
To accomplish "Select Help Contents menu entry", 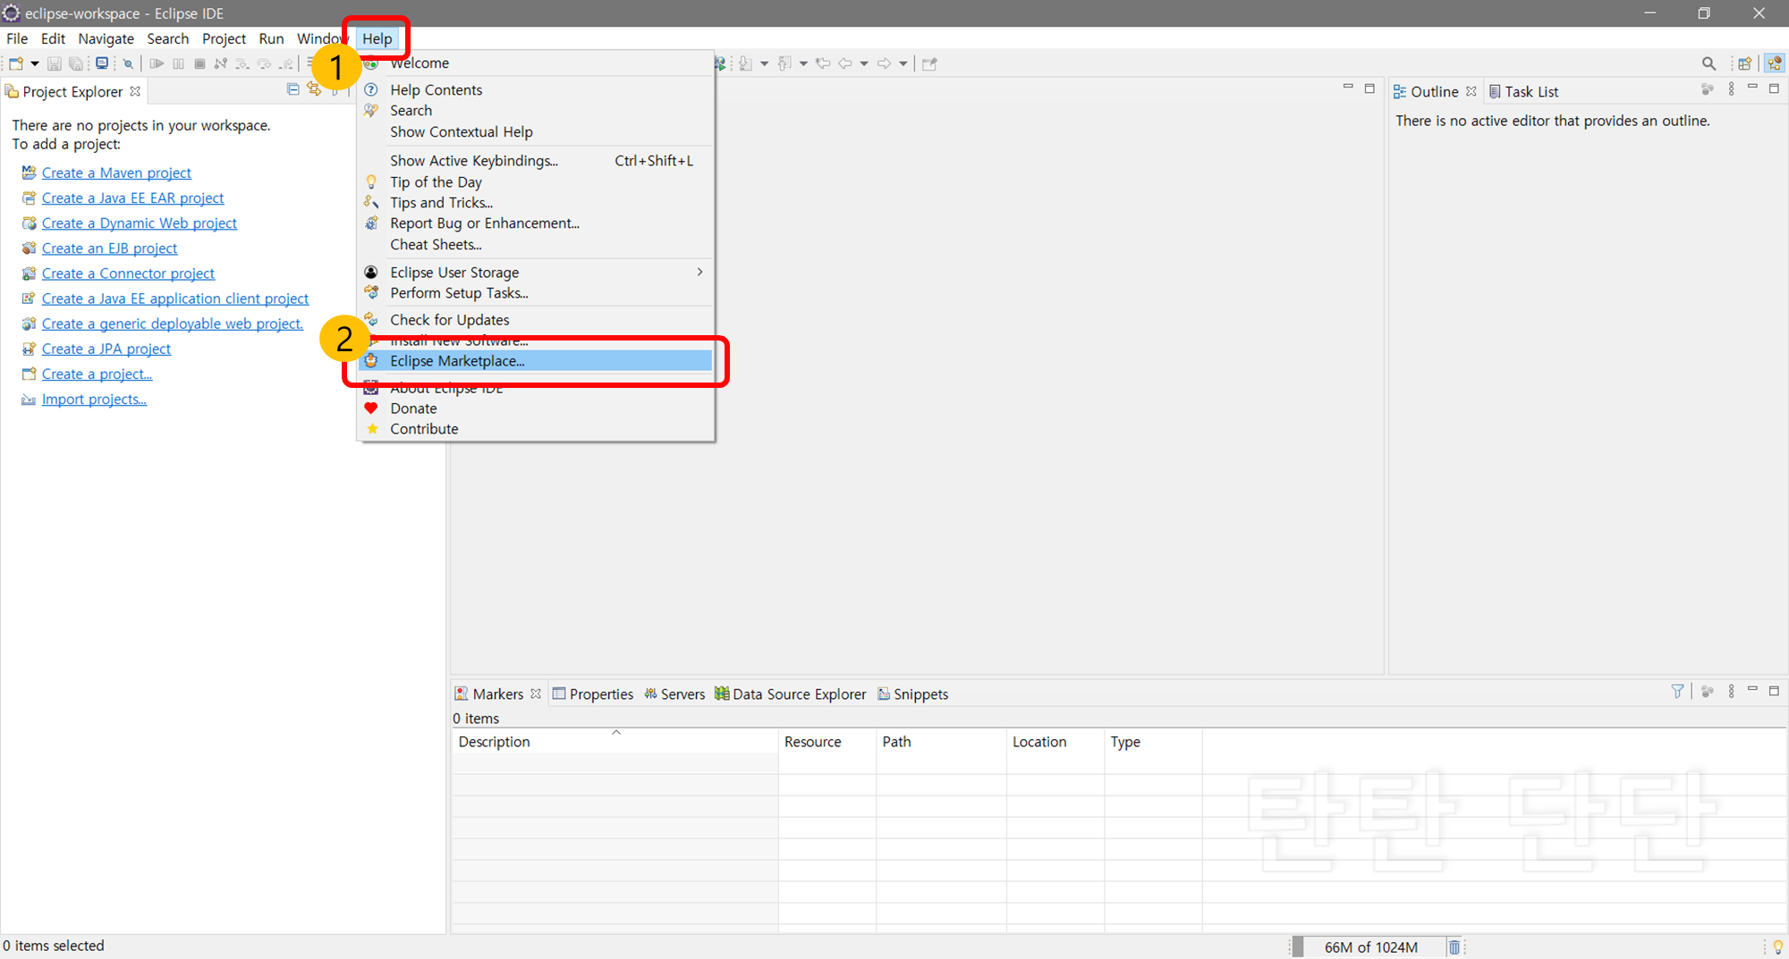I will click(x=536, y=89).
